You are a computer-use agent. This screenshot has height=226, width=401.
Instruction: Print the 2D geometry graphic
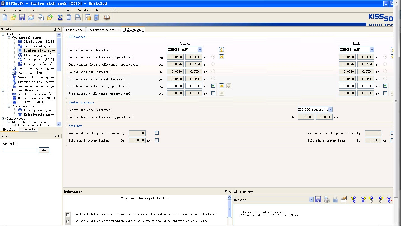pos(327,199)
